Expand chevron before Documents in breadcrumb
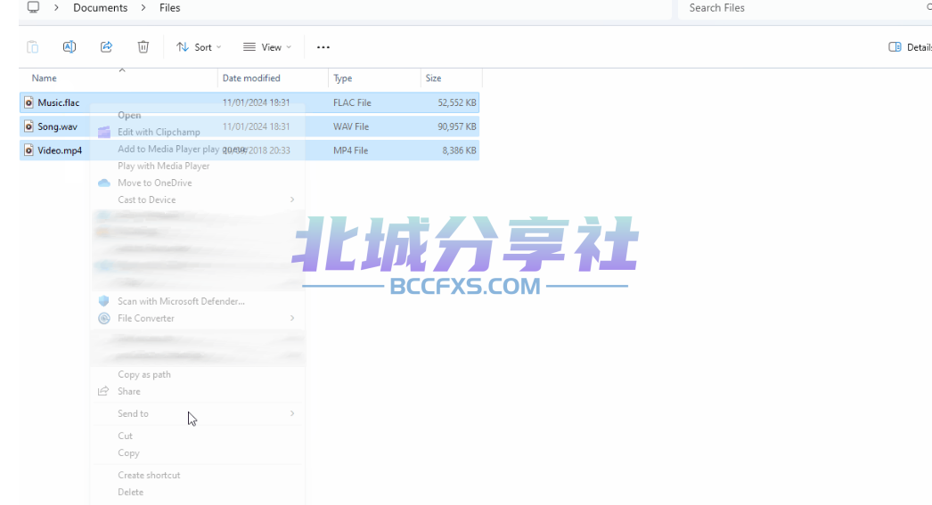This screenshot has height=505, width=932. 56,8
